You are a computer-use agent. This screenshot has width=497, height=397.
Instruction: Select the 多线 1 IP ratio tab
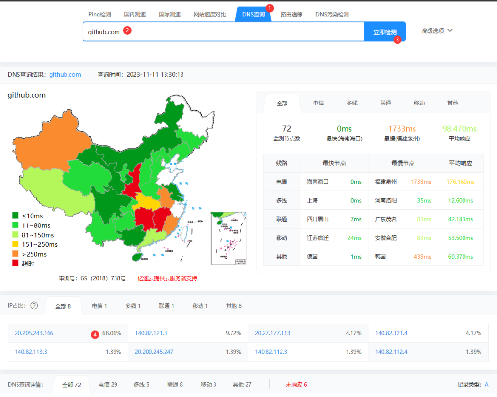click(x=133, y=306)
